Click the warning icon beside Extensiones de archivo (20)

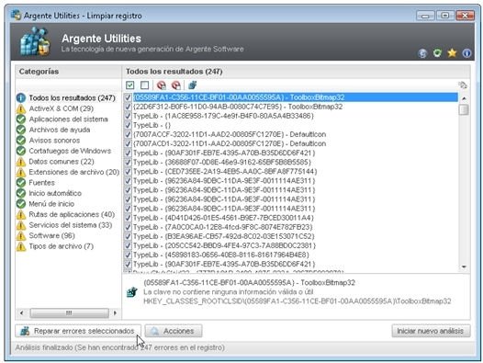(x=21, y=172)
